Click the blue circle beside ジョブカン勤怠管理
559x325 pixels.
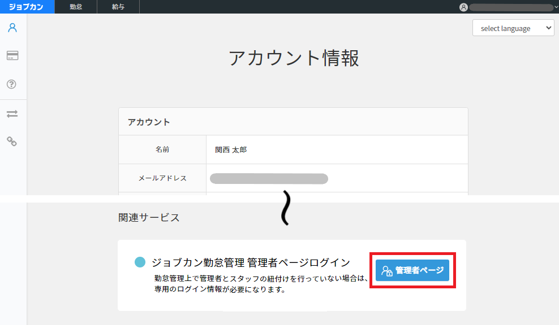coord(140,262)
